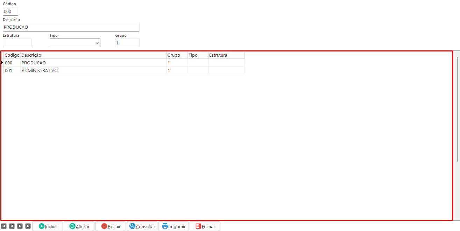Jump to last record navigation arrow
This screenshot has height=231, width=460.
pyautogui.click(x=28, y=226)
